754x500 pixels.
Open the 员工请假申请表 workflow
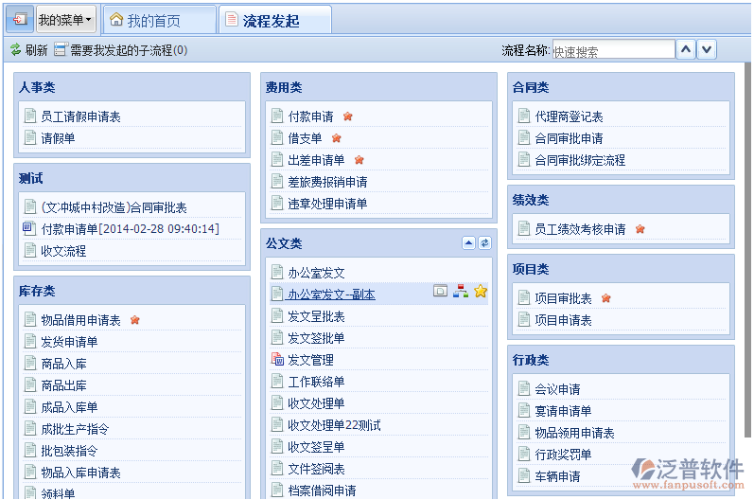point(80,116)
